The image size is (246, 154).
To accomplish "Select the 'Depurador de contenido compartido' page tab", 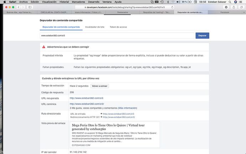I will (x=61, y=27).
